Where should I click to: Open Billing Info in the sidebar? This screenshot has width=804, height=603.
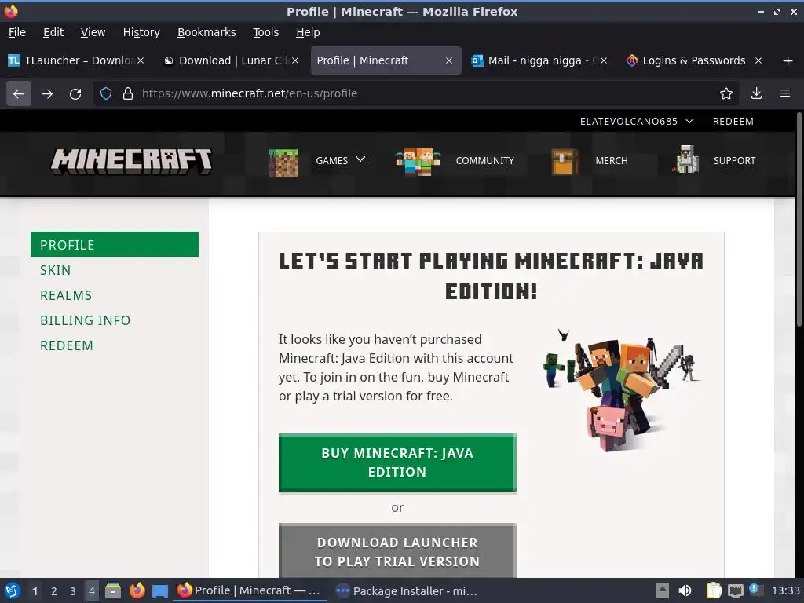85,320
